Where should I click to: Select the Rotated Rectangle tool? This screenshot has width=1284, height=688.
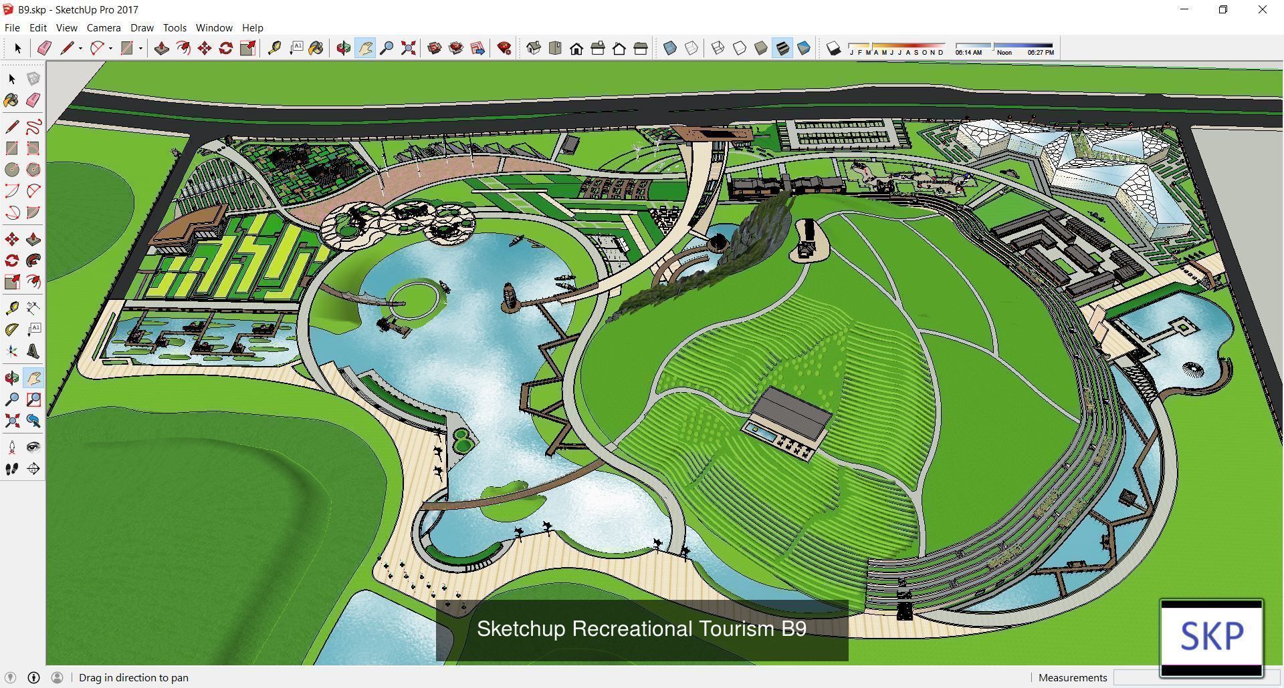pyautogui.click(x=33, y=148)
